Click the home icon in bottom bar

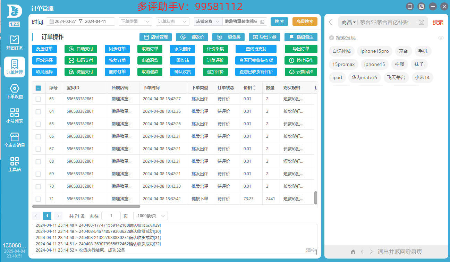point(353,252)
